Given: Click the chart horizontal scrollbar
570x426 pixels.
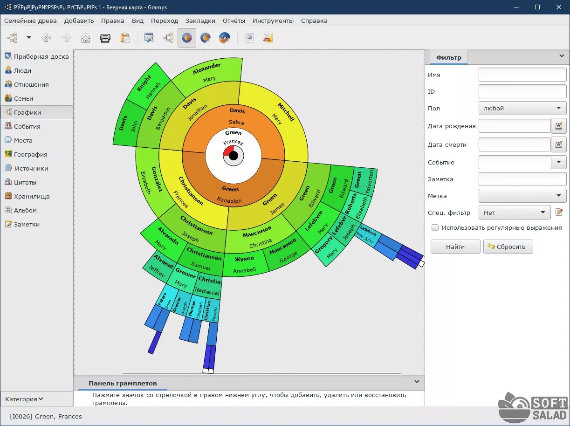Looking at the screenshot, I should [x=261, y=373].
